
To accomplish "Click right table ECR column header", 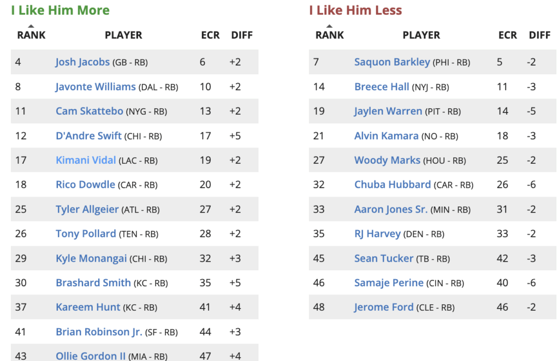I will [507, 35].
